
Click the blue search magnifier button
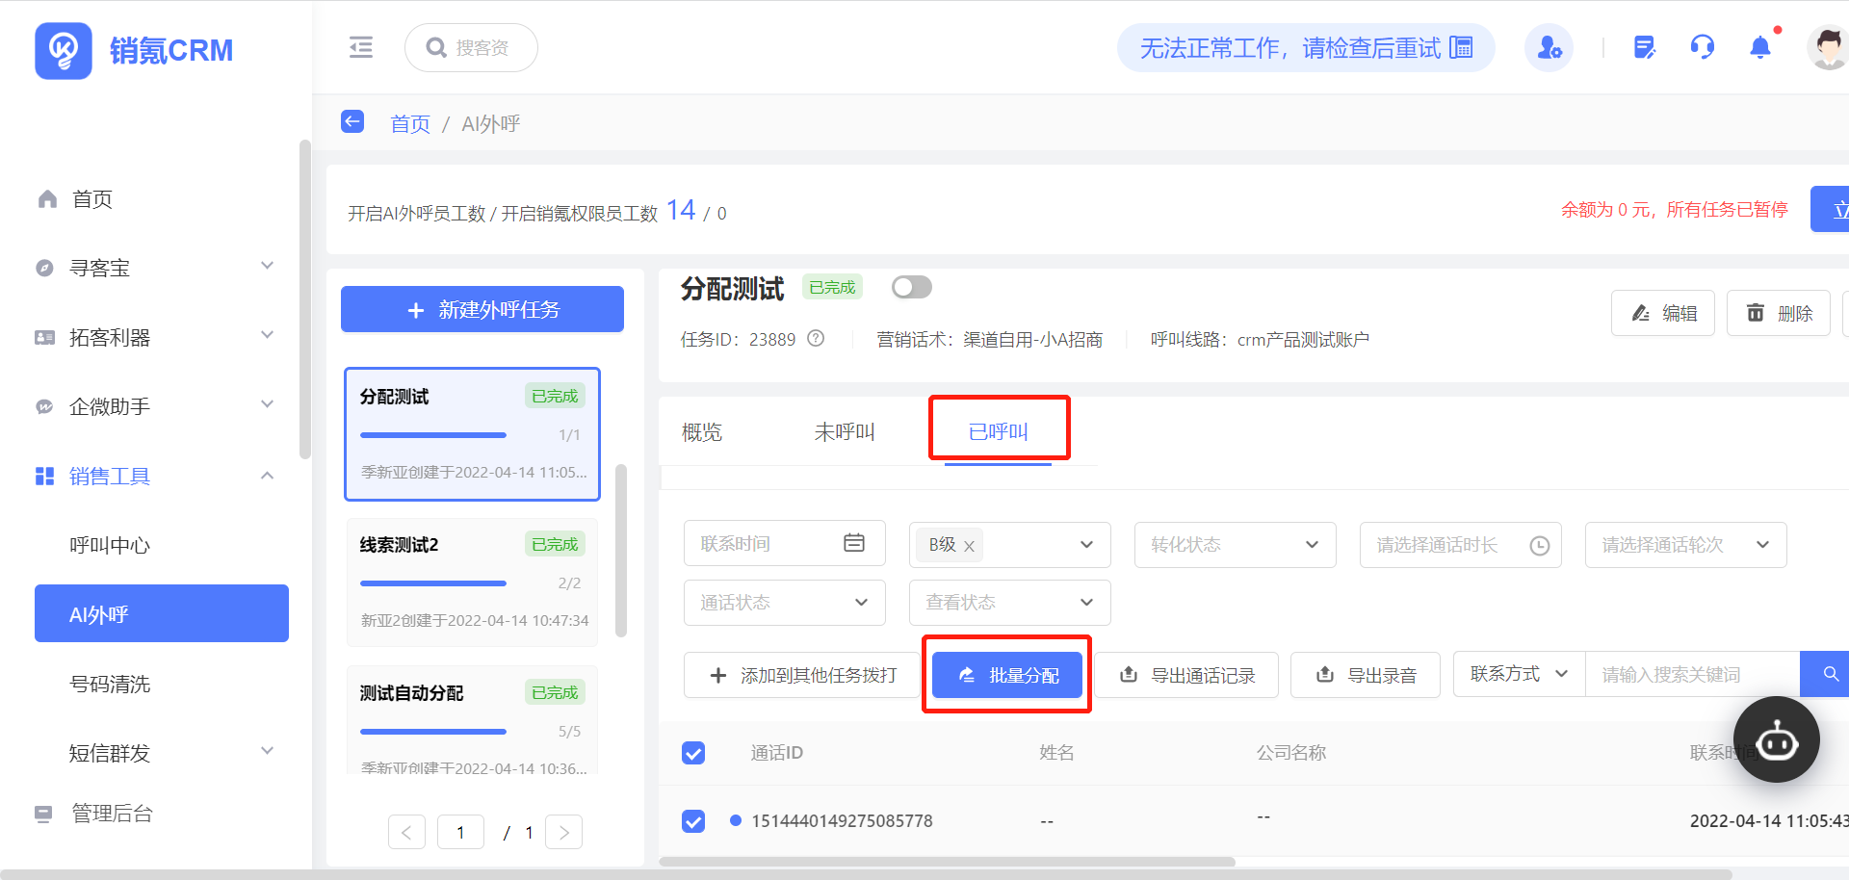click(1830, 674)
